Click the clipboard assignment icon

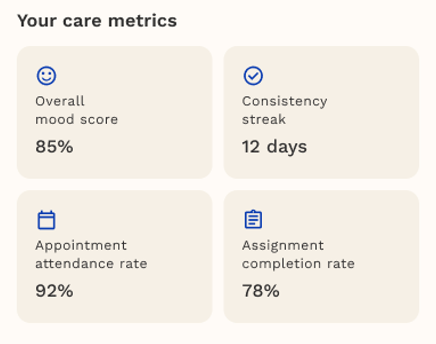(x=253, y=220)
